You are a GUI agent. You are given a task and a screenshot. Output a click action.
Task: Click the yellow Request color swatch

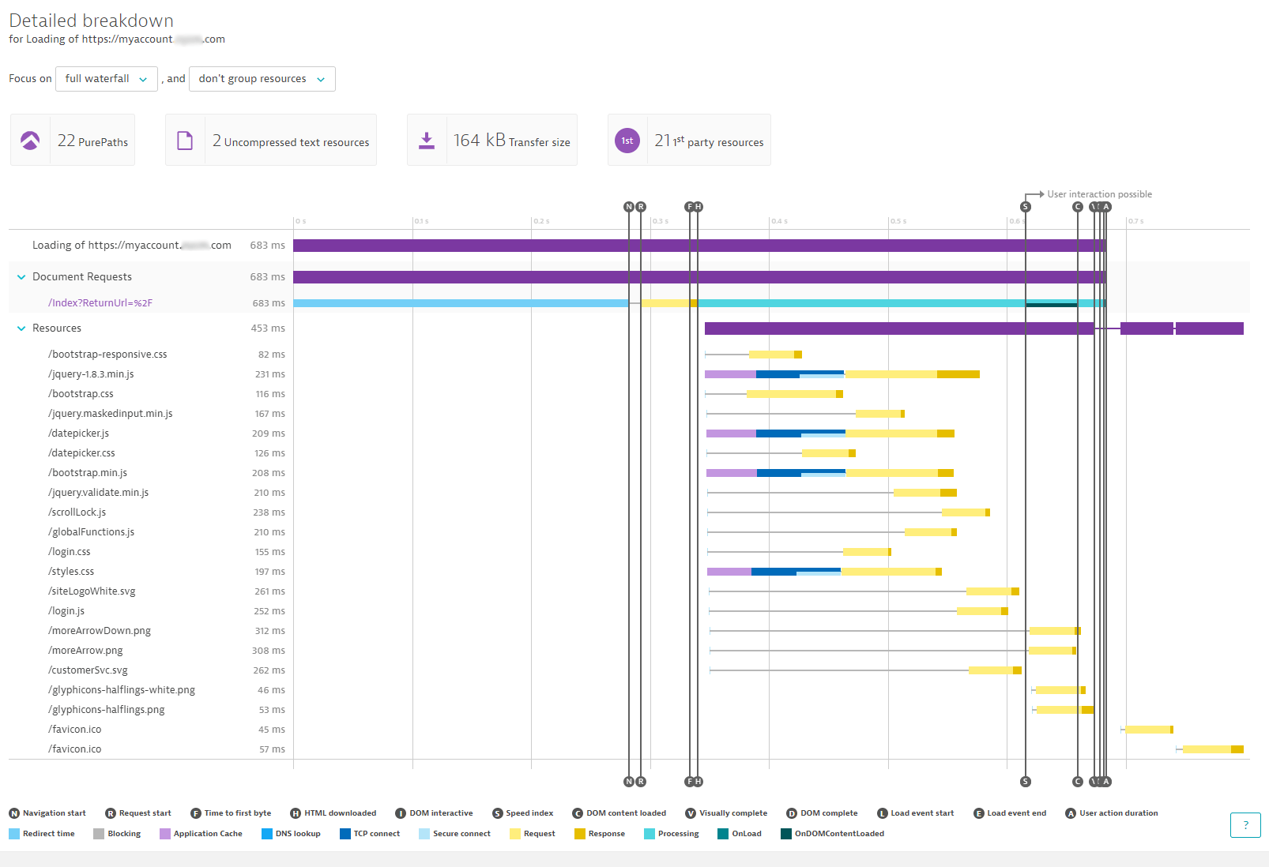pos(515,833)
